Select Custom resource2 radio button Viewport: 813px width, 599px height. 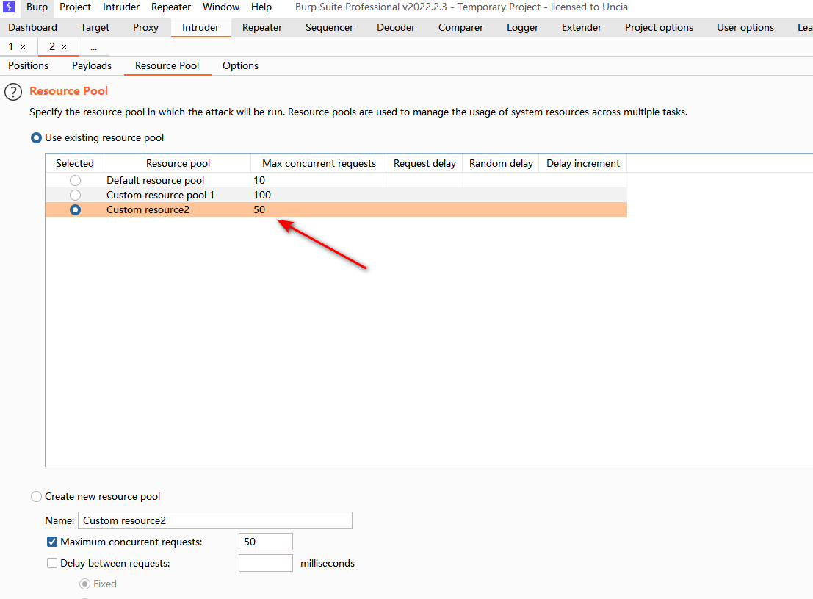(x=75, y=209)
